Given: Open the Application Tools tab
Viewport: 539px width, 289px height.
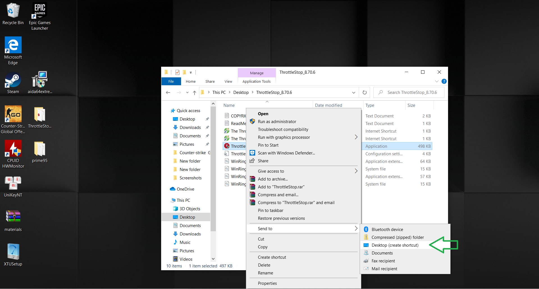Looking at the screenshot, I should pos(257,81).
